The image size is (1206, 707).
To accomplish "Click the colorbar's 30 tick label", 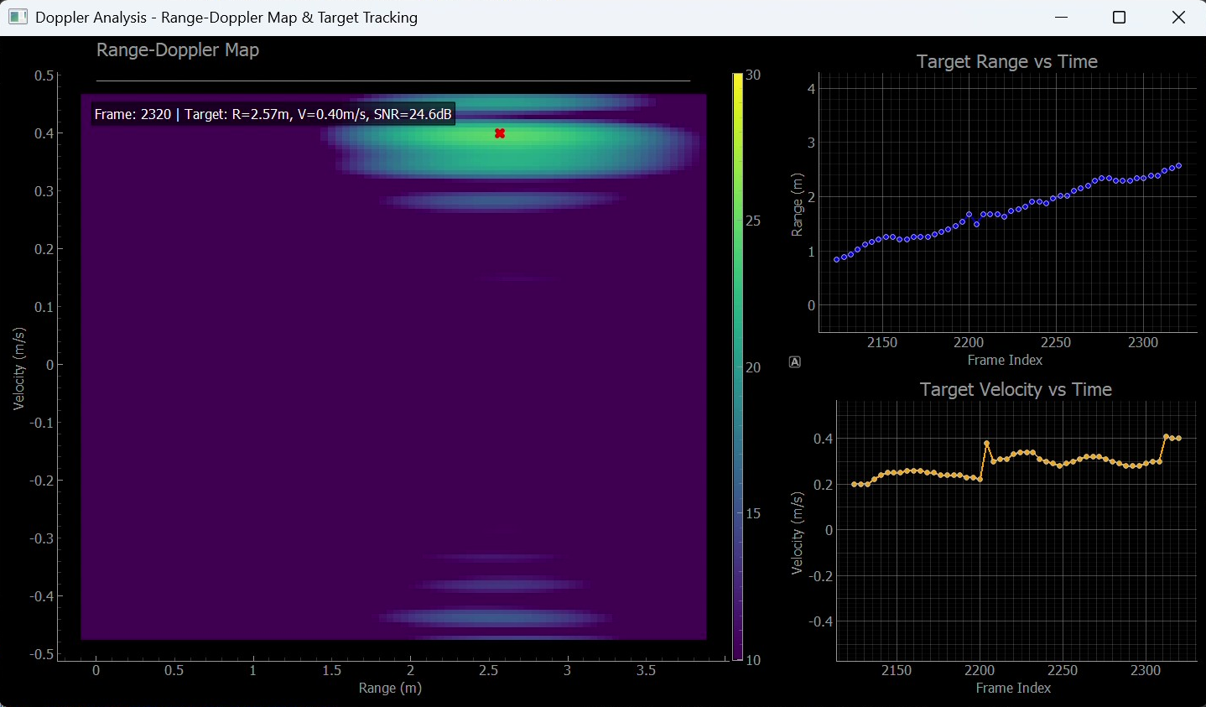I will tap(753, 75).
